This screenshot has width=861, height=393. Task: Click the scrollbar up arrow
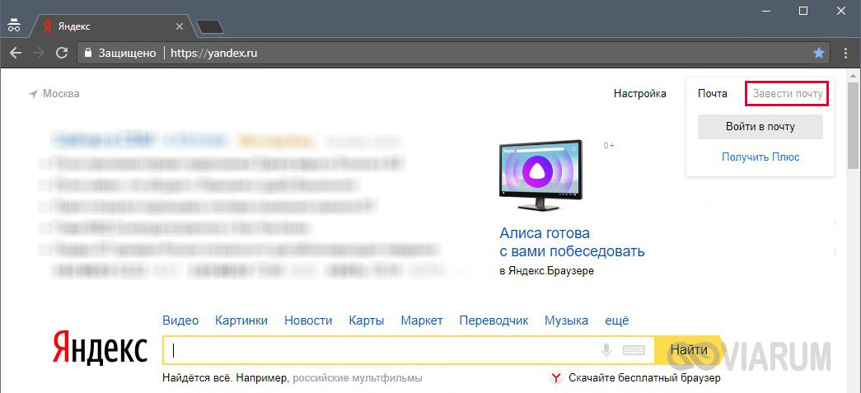point(852,75)
